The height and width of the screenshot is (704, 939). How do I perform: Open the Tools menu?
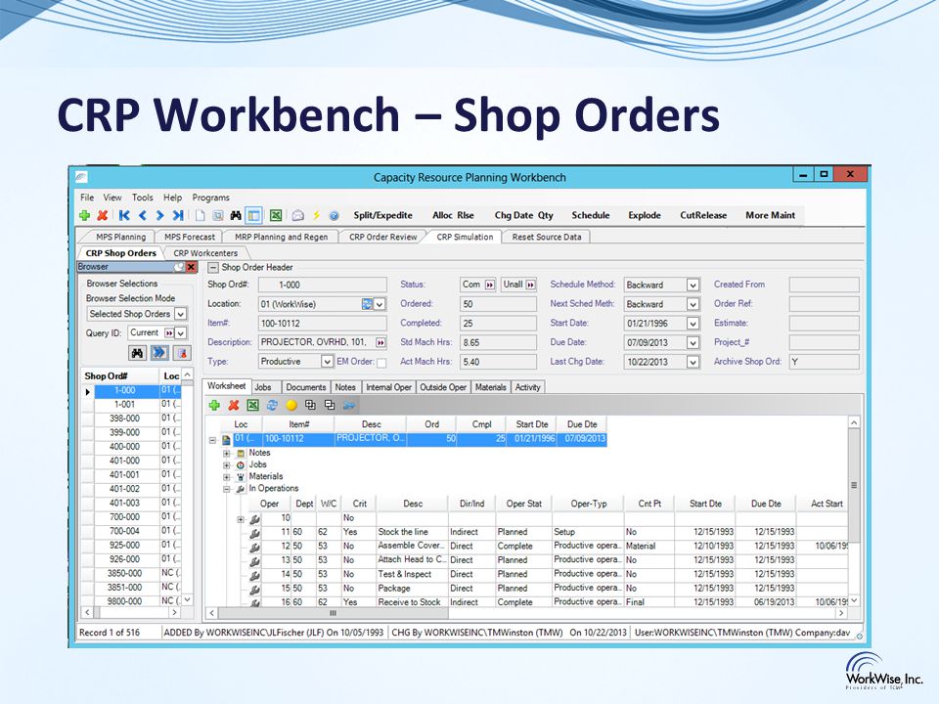143,198
